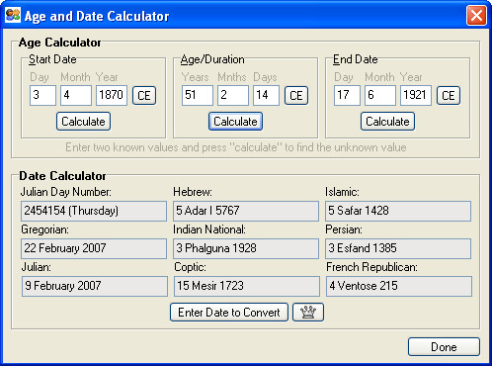492x366 pixels.
Task: Click the Age/Duration group label
Action: point(212,59)
